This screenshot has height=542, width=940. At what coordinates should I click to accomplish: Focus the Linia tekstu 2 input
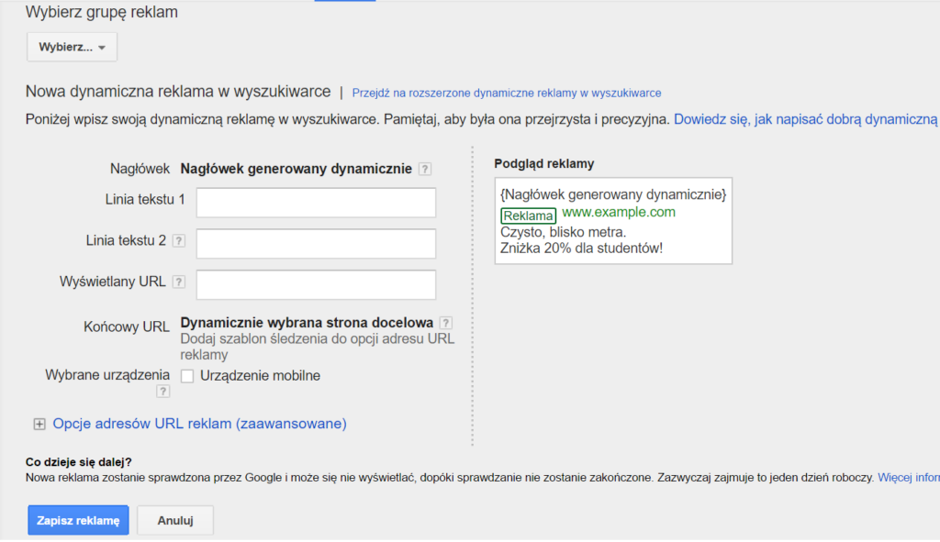315,244
